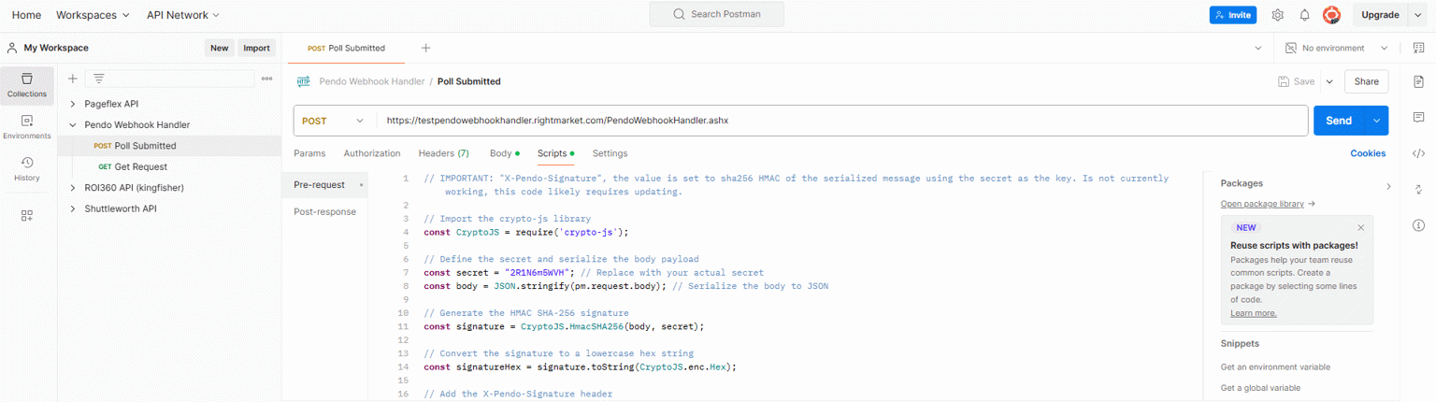The image size is (1436, 402).
Task: Open the History sidebar panel
Action: [x=27, y=168]
